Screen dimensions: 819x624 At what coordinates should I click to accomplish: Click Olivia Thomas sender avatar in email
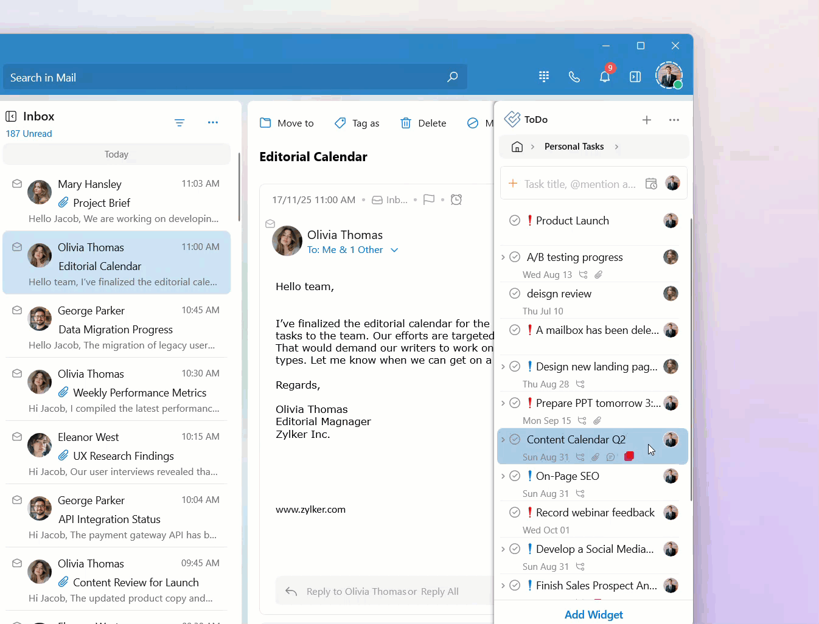[x=287, y=241]
